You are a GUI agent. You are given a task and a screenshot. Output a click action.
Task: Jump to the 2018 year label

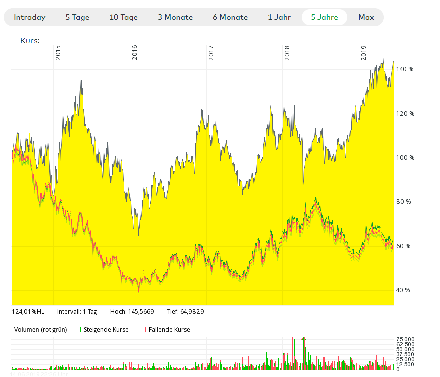pos(287,53)
